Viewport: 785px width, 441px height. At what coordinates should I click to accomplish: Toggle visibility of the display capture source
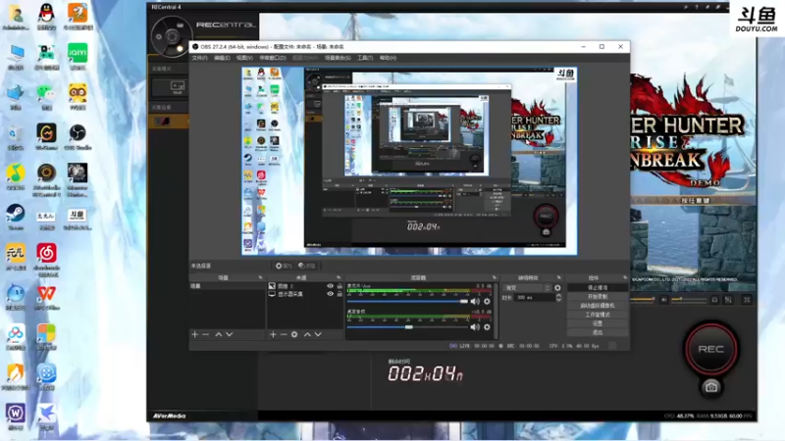330,294
